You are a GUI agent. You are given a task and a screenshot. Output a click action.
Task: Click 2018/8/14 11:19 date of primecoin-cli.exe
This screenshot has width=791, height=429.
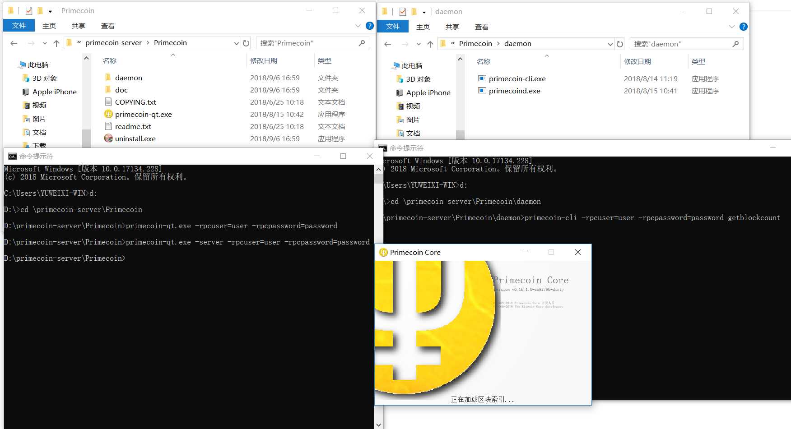pyautogui.click(x=651, y=78)
